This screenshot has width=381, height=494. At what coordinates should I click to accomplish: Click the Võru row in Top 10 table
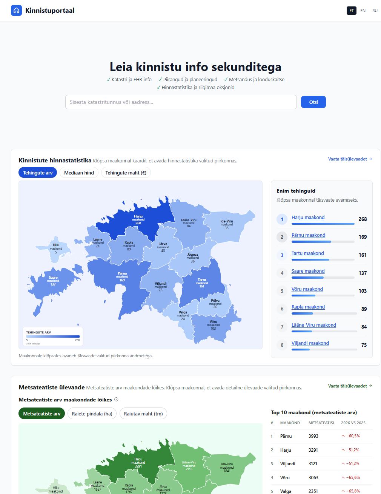click(321, 477)
